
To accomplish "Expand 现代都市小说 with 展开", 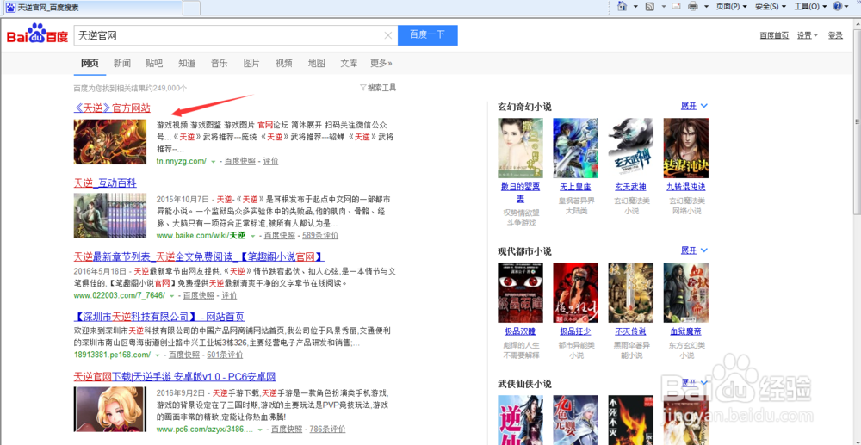I will (x=694, y=250).
